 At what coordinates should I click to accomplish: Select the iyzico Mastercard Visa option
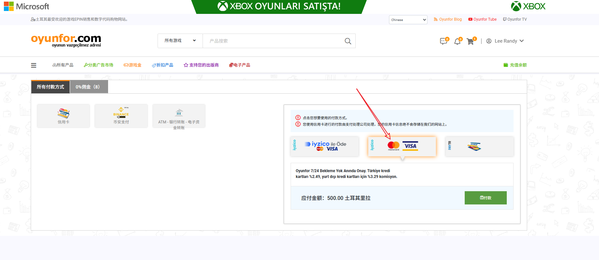tap(402, 146)
